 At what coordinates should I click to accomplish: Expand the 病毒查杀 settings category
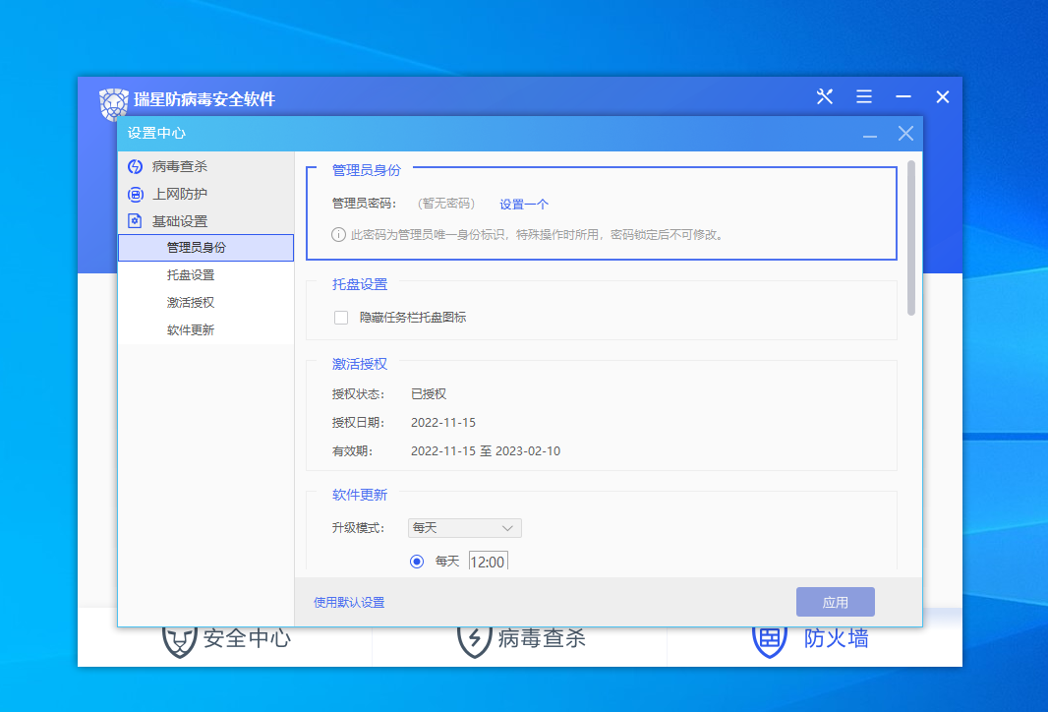(x=205, y=166)
